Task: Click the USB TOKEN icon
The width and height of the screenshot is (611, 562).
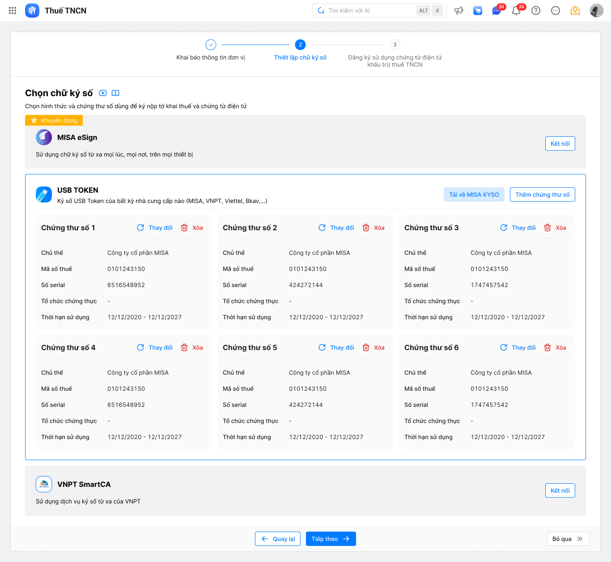Action: [x=44, y=194]
